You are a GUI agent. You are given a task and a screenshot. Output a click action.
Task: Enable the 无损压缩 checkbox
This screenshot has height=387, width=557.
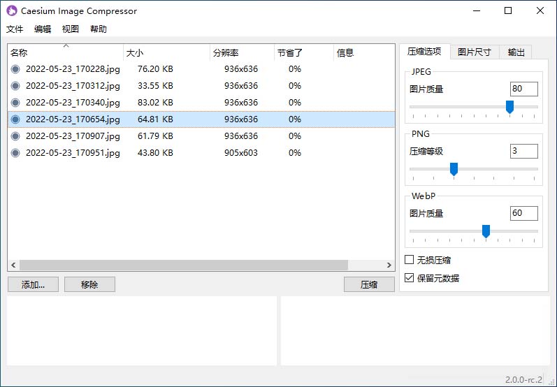(410, 260)
